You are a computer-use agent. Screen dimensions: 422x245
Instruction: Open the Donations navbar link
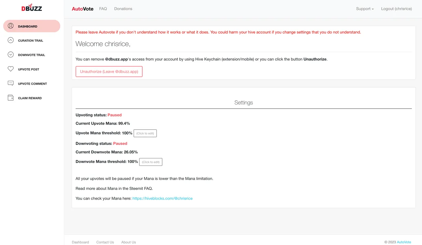click(123, 9)
